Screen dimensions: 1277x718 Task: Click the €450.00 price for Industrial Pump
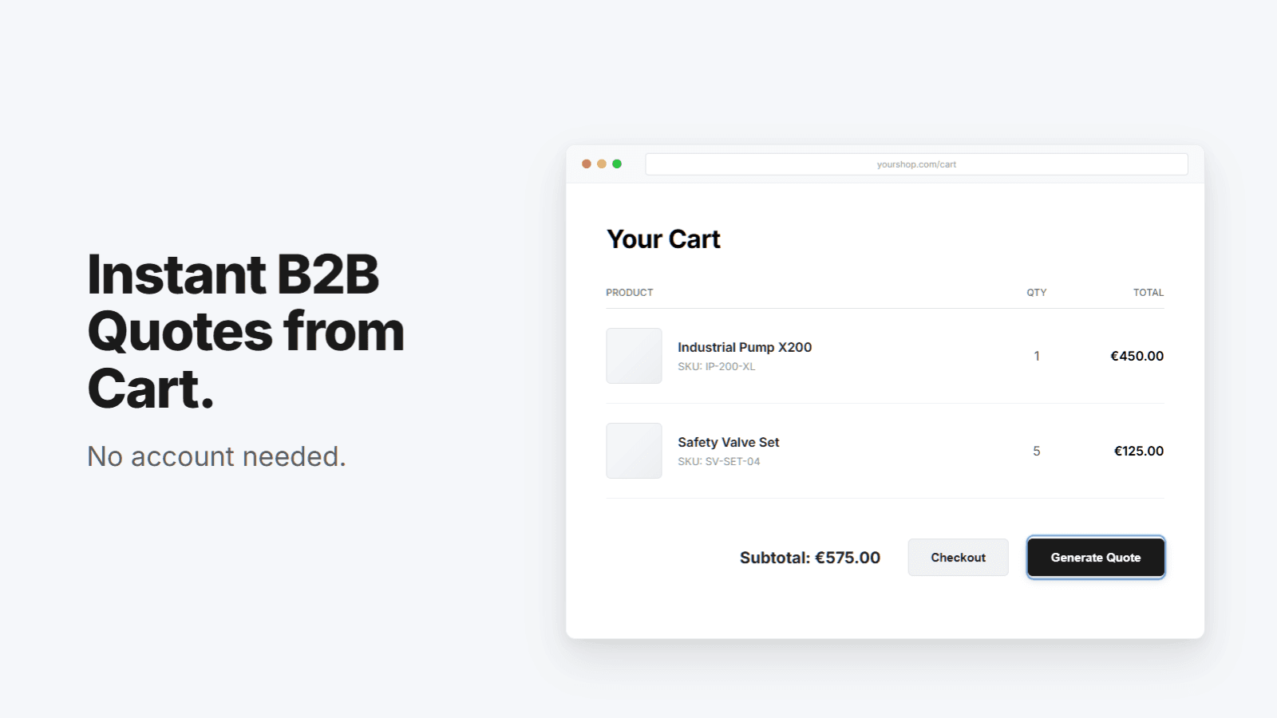1137,356
